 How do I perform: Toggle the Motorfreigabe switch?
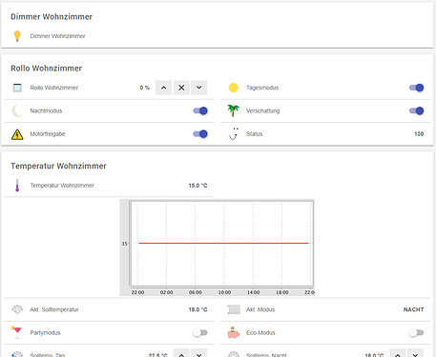(x=200, y=134)
